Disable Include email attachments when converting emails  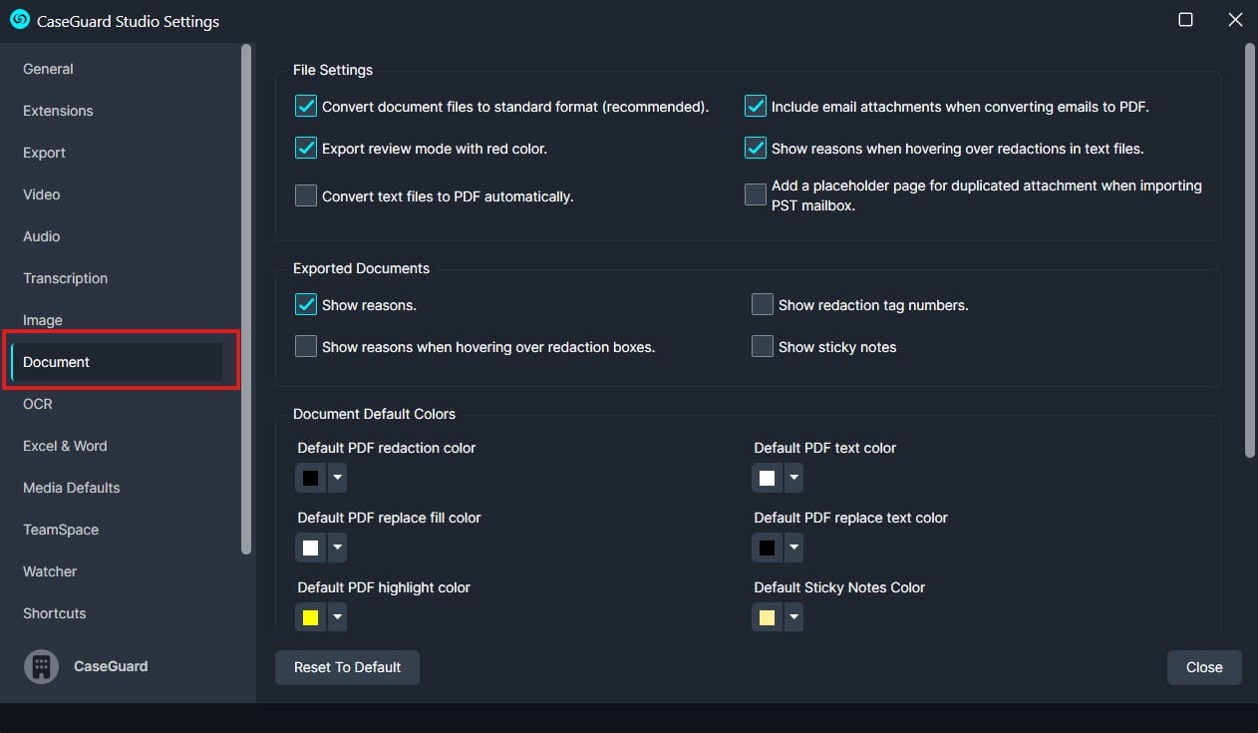click(756, 107)
